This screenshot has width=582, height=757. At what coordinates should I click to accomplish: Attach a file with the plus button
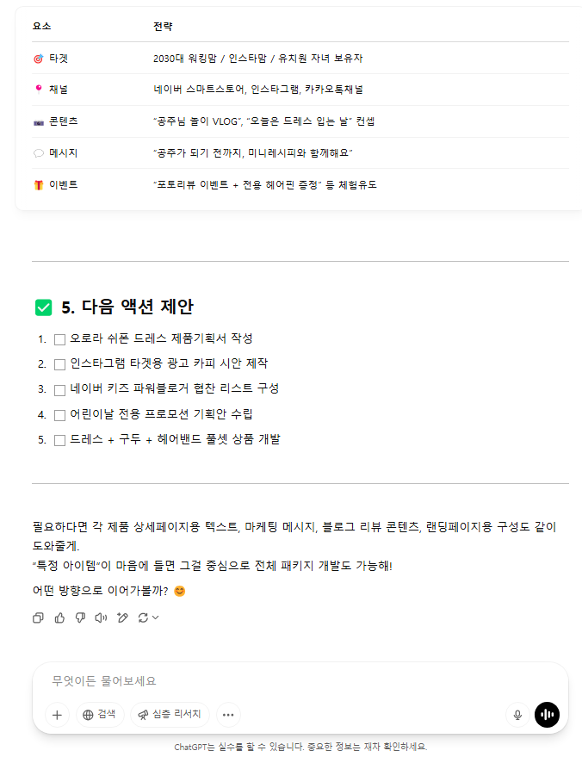pos(57,715)
